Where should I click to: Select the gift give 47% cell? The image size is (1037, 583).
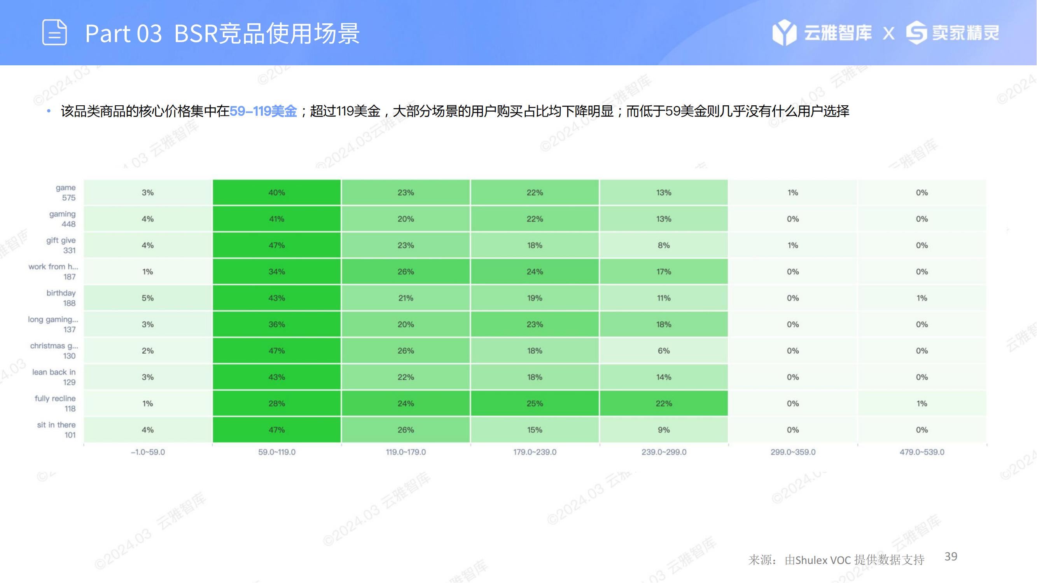(x=276, y=245)
